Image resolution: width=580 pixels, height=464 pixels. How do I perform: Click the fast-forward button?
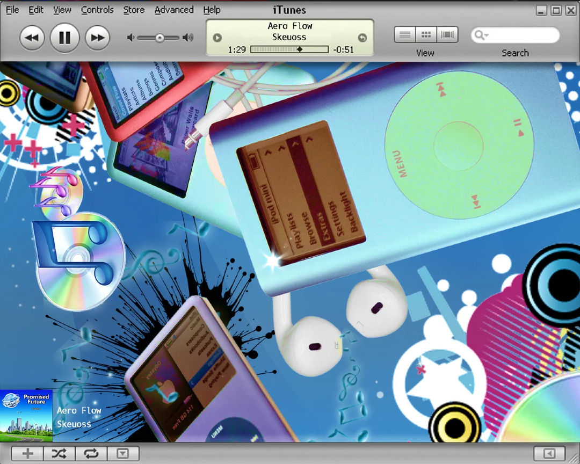[97, 37]
